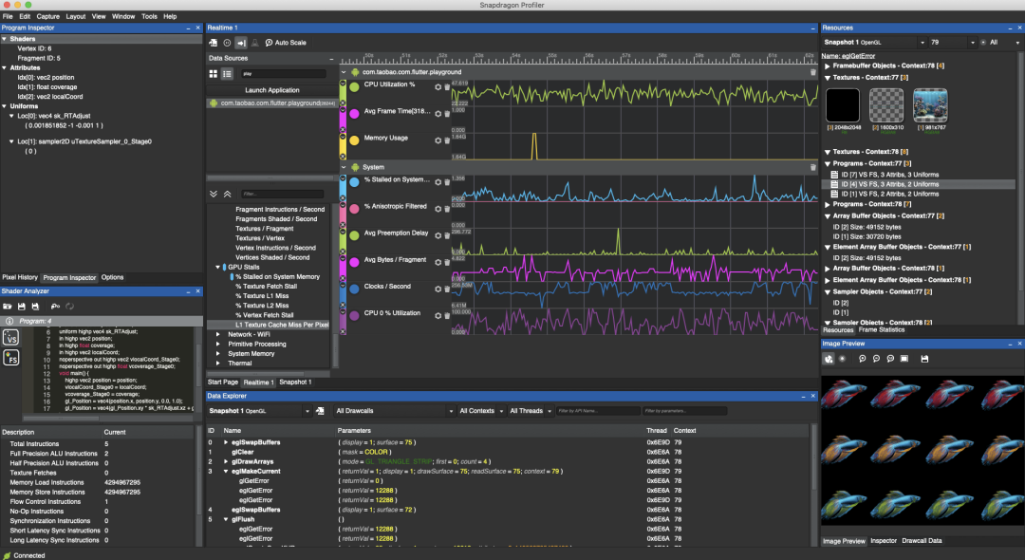Collapse the System graph group

(x=344, y=167)
